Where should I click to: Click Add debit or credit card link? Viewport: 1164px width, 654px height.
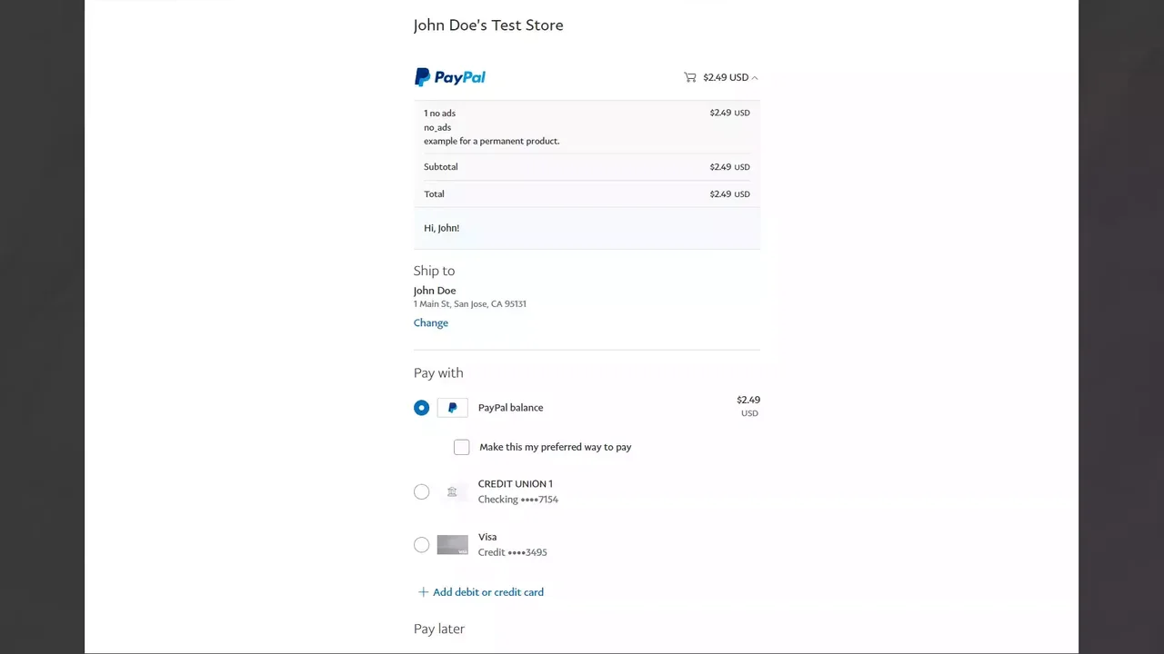coord(488,592)
